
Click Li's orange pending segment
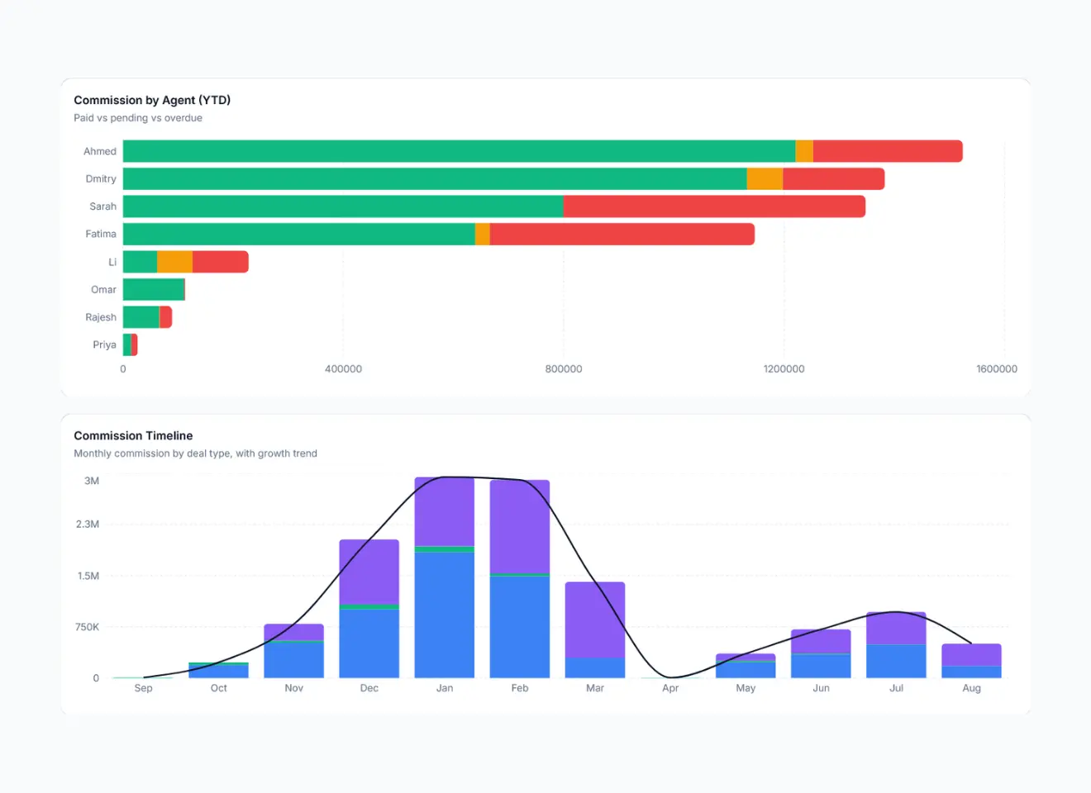pyautogui.click(x=174, y=262)
